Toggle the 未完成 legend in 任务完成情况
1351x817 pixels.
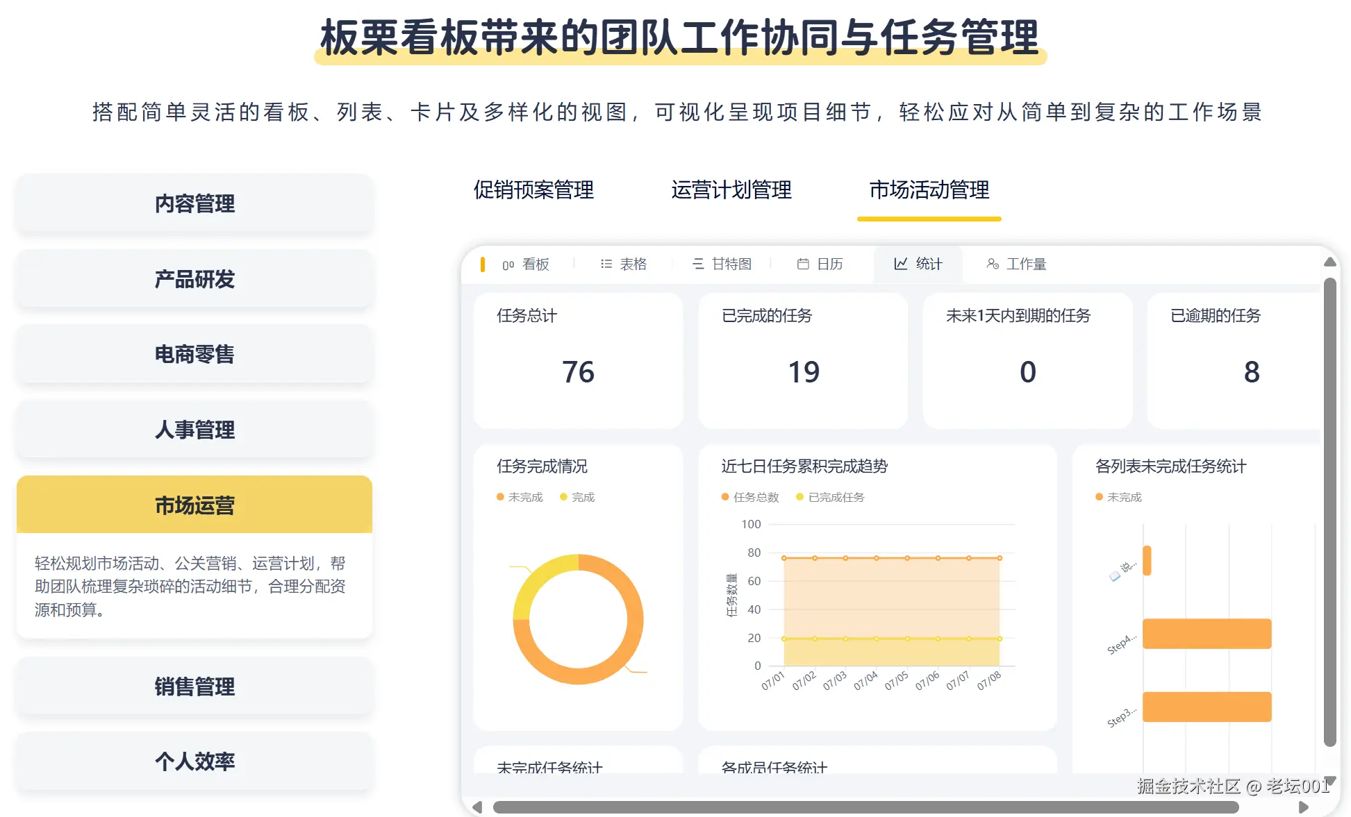click(x=520, y=497)
